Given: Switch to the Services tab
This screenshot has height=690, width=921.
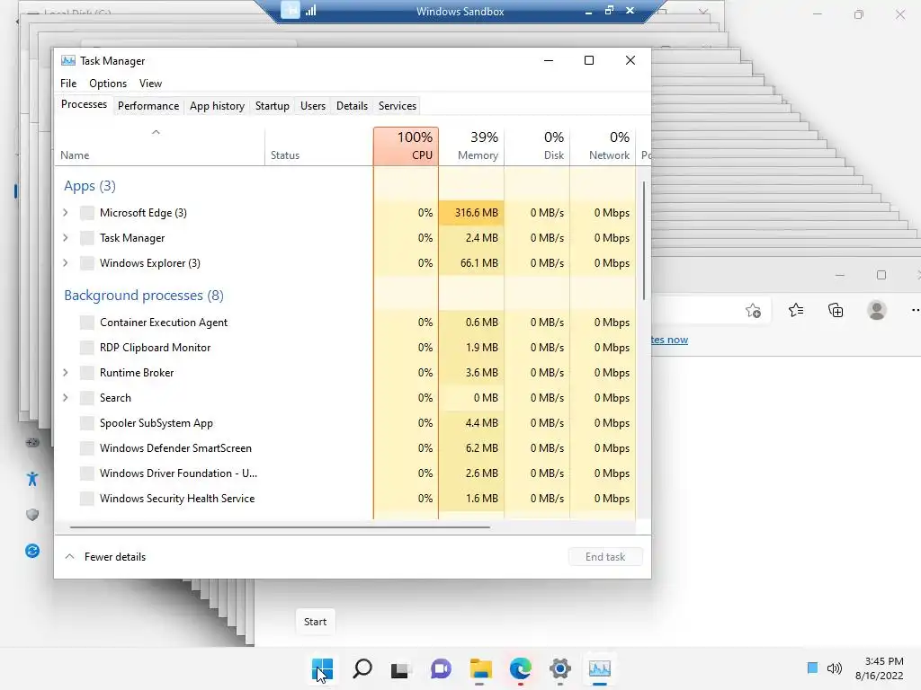Looking at the screenshot, I should click(397, 106).
